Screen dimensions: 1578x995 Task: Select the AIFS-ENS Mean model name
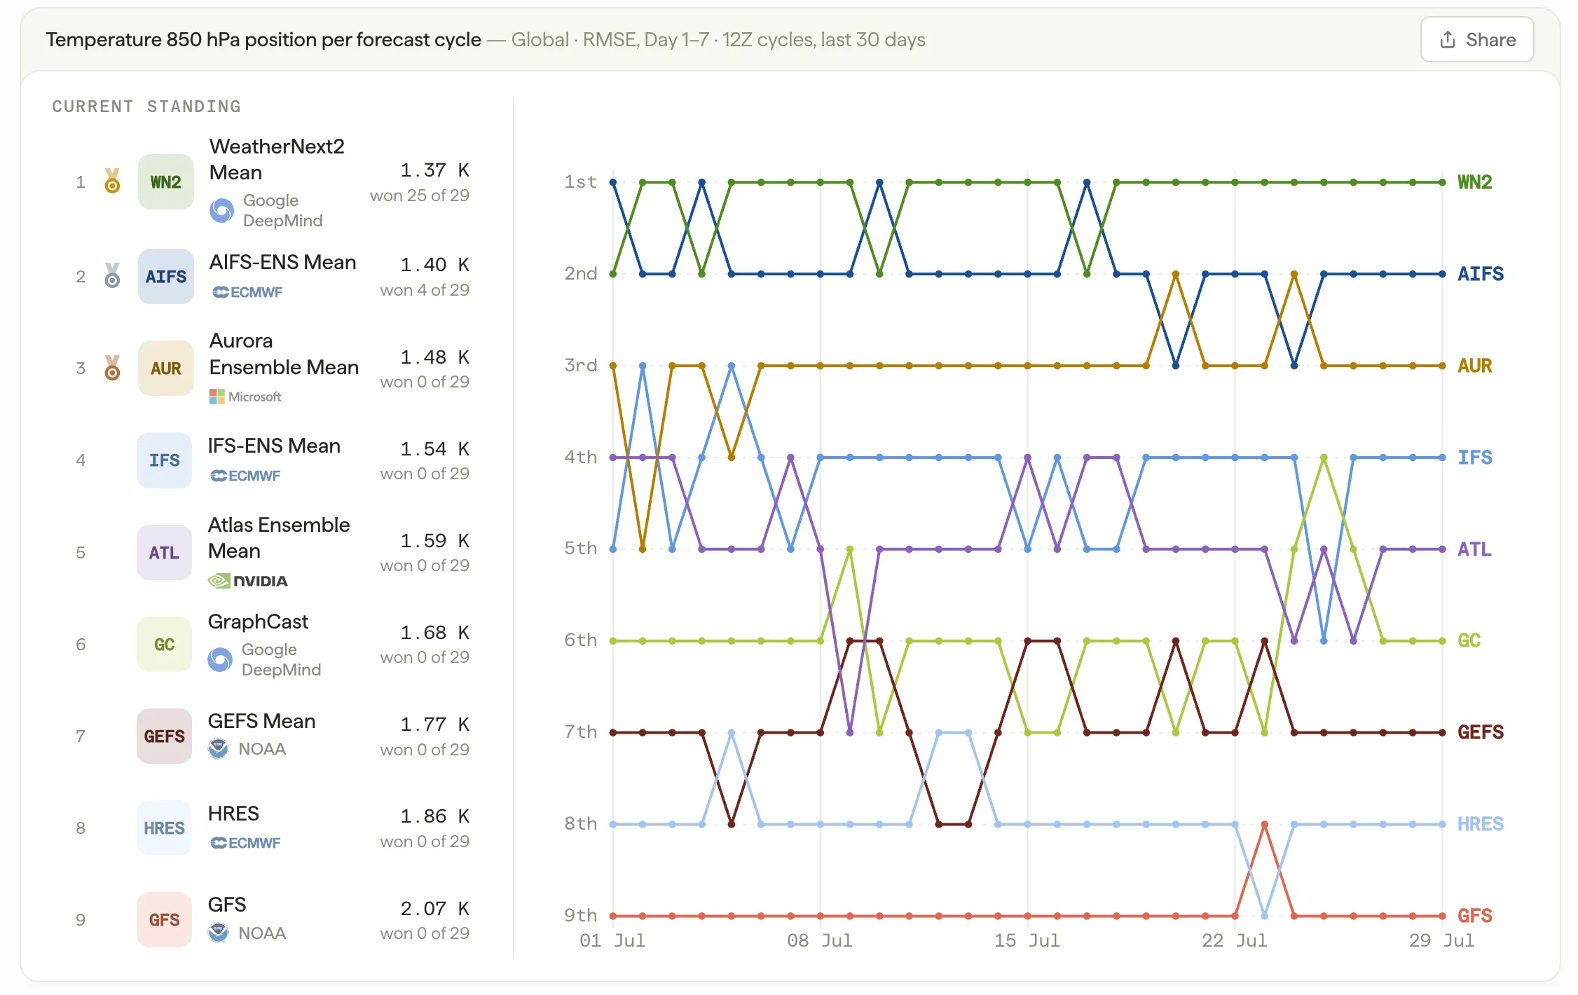pyautogui.click(x=283, y=262)
